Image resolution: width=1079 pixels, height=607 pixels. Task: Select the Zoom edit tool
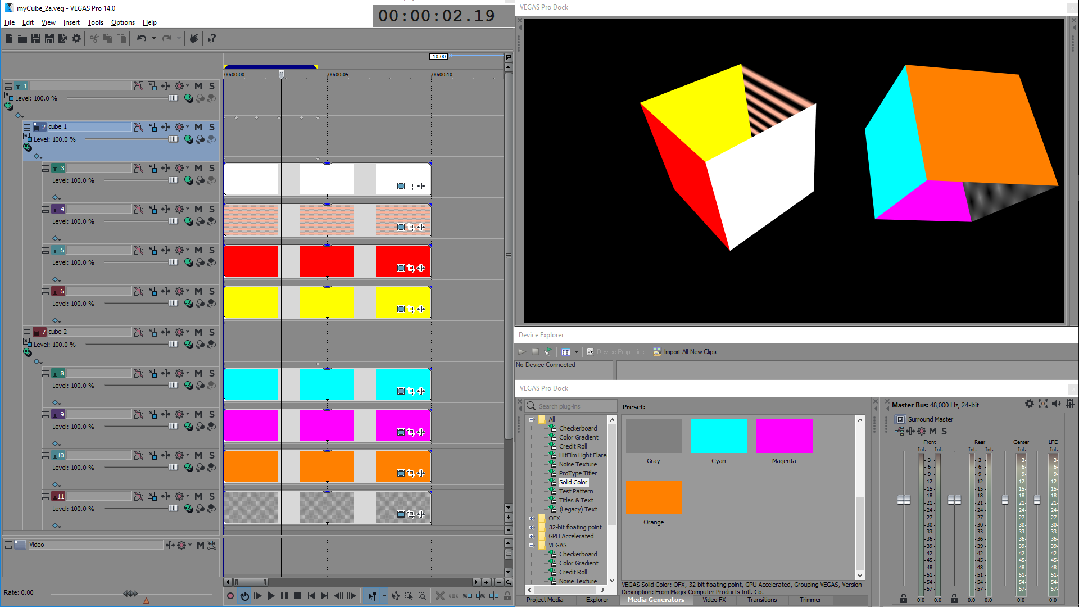[422, 596]
